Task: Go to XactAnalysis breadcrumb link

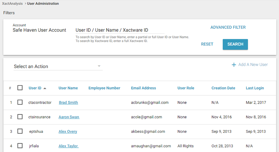Action: [x=12, y=4]
